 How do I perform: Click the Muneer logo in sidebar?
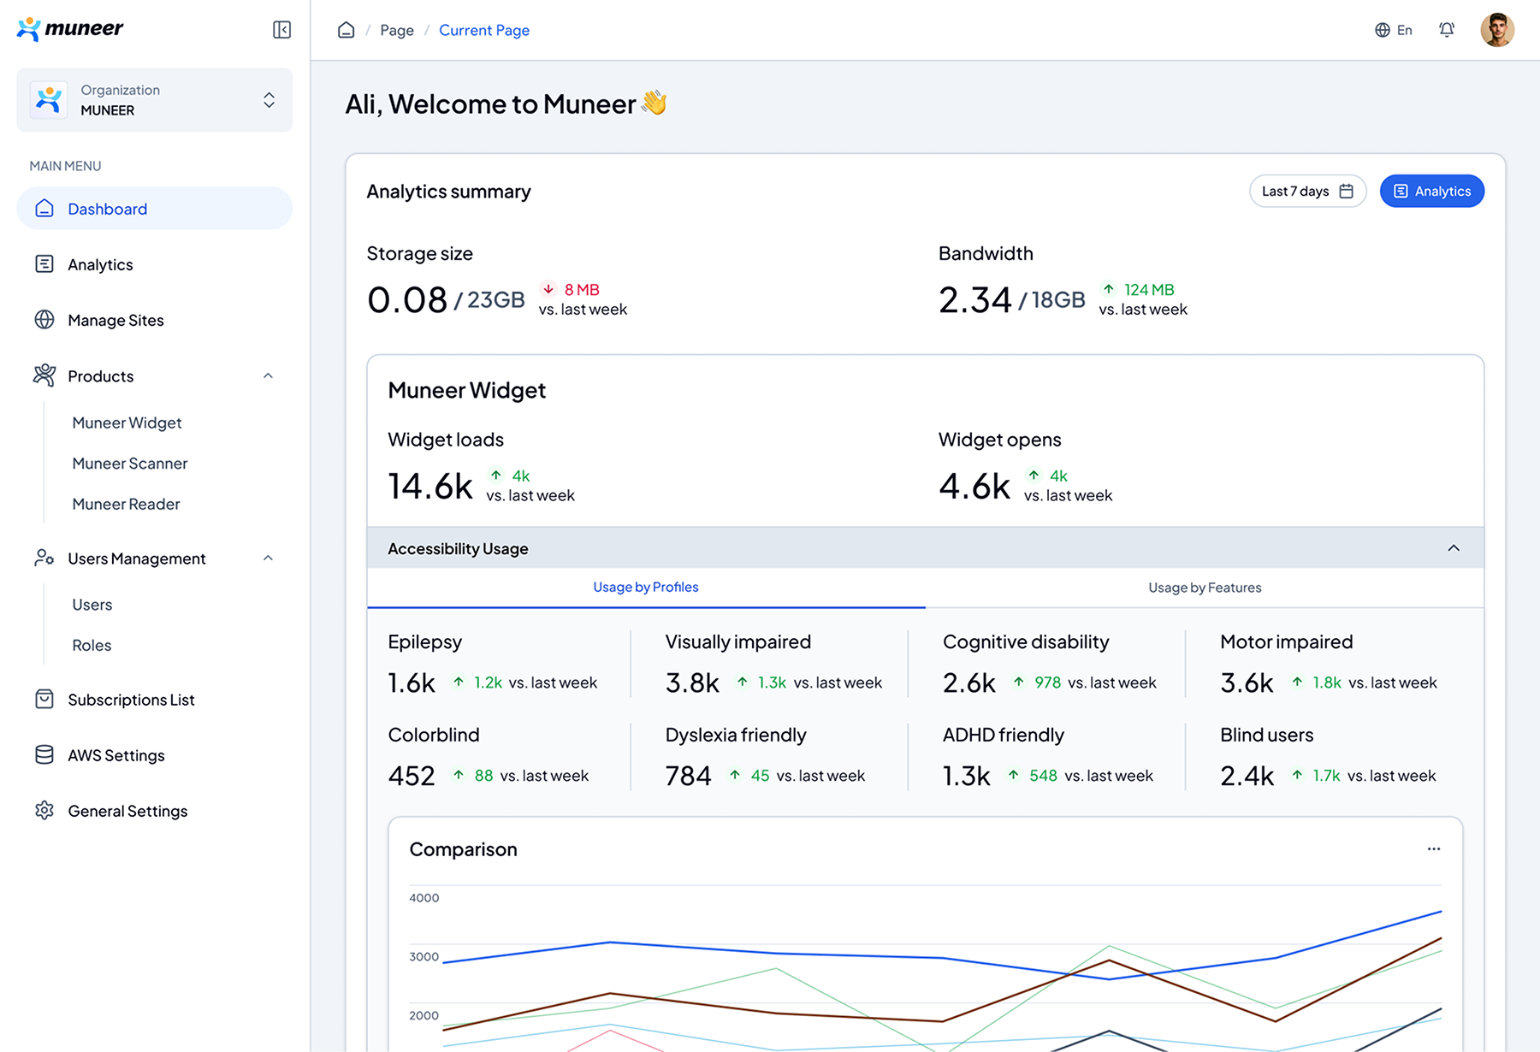[x=70, y=29]
